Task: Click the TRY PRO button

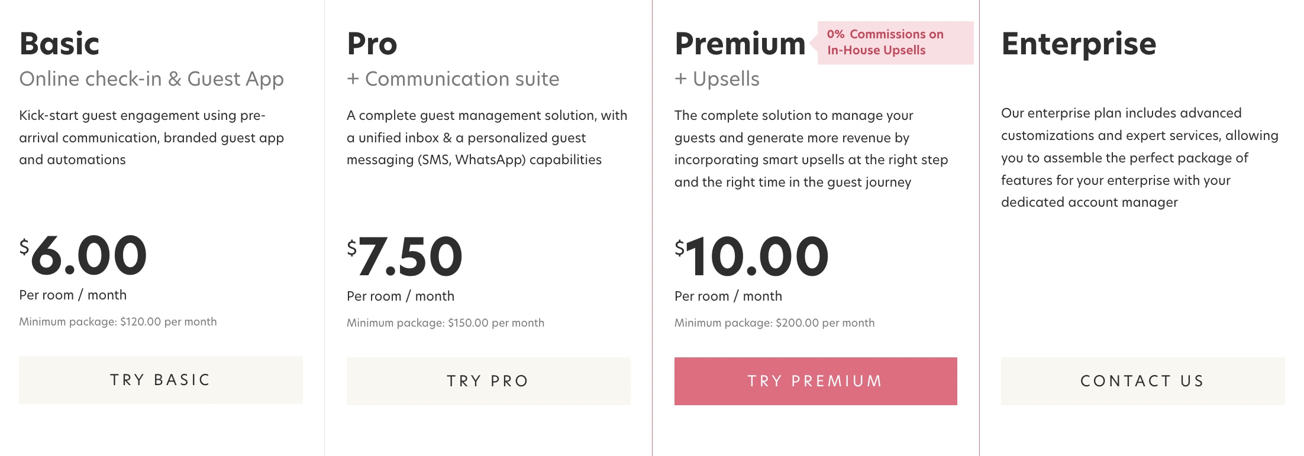Action: [x=489, y=381]
